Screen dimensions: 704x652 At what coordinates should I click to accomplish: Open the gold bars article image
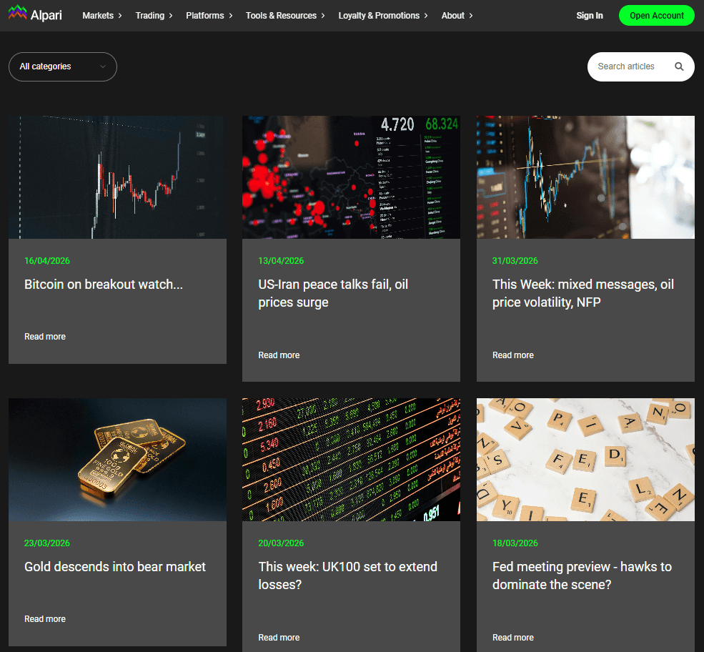coord(117,459)
